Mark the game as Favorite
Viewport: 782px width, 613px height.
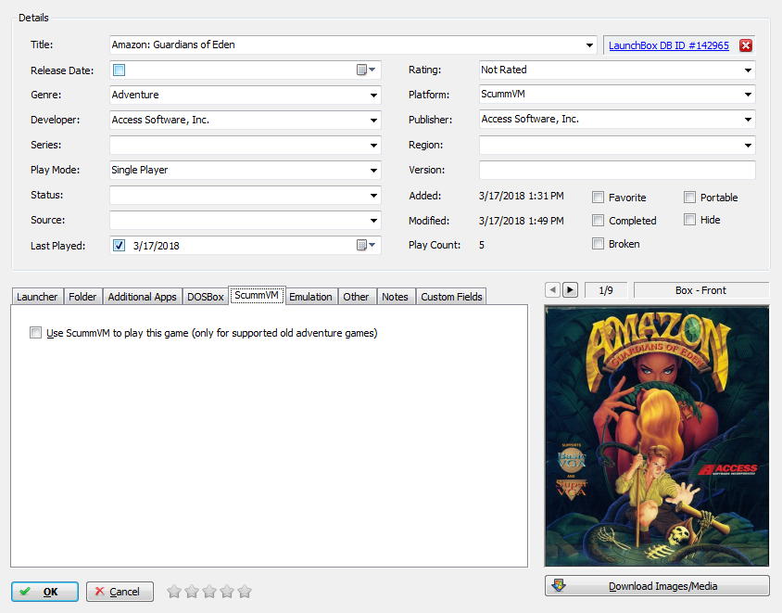[598, 198]
